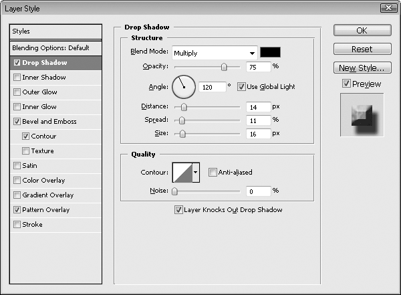The width and height of the screenshot is (401, 295).
Task: Click the Reset button
Action: [x=362, y=49]
